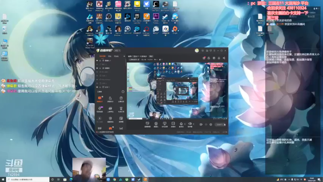Select the first orange scene tab
Image resolution: width=323 pixels, height=182 pixels.
103,56
